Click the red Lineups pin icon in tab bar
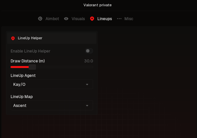The width and height of the screenshot is (197, 138). pyautogui.click(x=92, y=19)
